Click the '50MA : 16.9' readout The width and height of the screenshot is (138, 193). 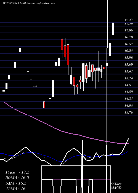coord(17,178)
